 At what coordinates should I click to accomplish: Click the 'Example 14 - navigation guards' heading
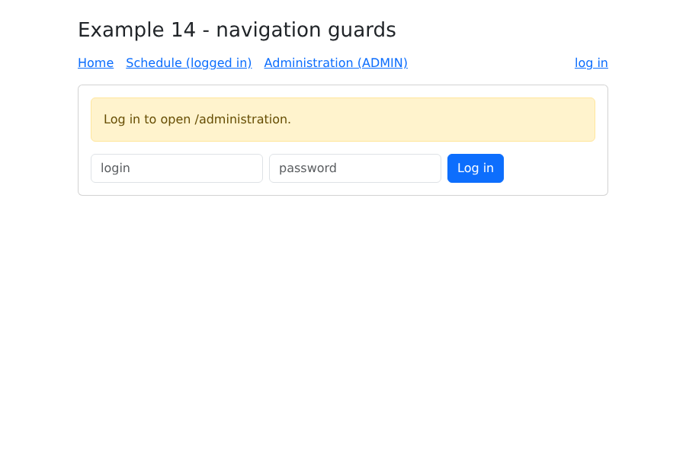click(237, 30)
